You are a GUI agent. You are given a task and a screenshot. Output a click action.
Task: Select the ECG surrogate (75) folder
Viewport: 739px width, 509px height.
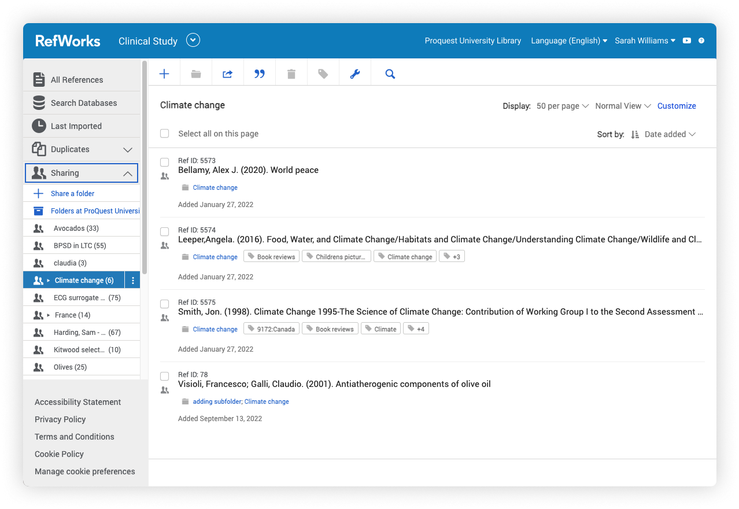[82, 298]
